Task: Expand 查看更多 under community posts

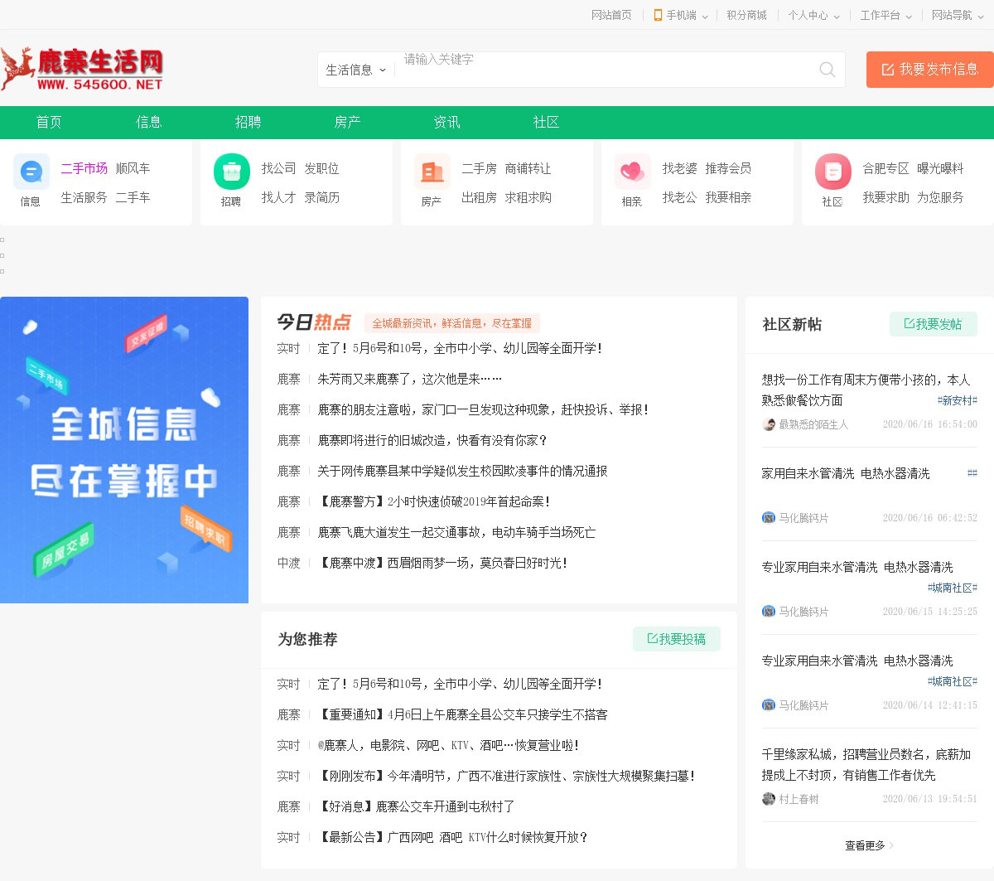Action: pos(868,845)
